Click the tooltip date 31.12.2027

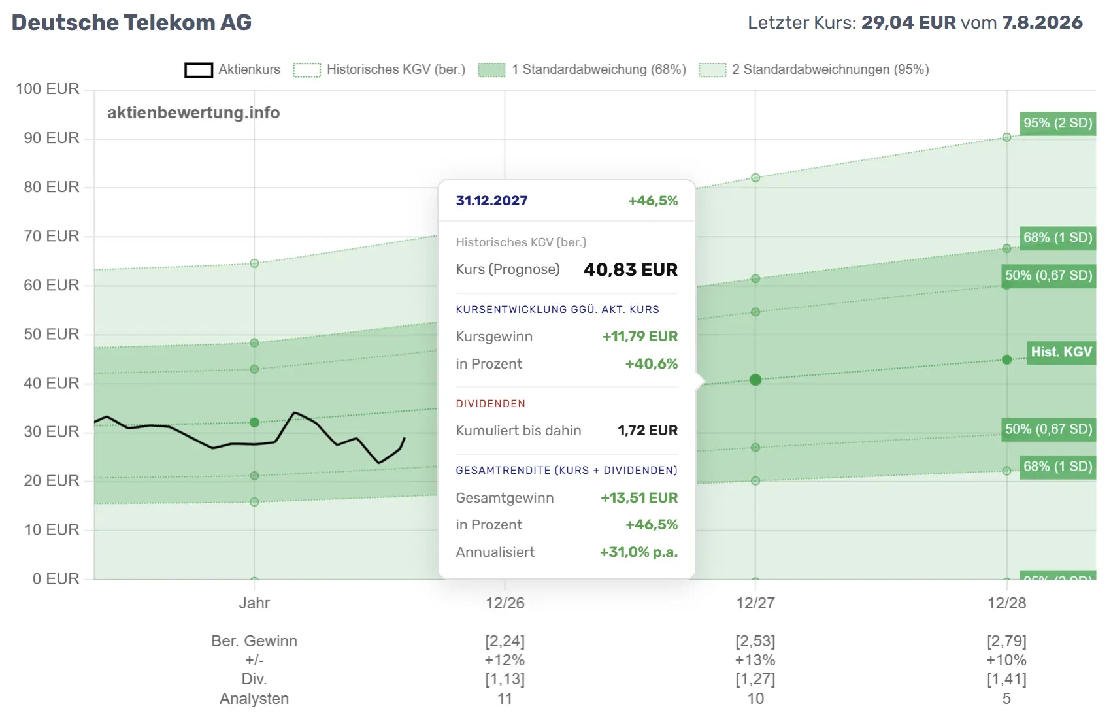pyautogui.click(x=491, y=201)
